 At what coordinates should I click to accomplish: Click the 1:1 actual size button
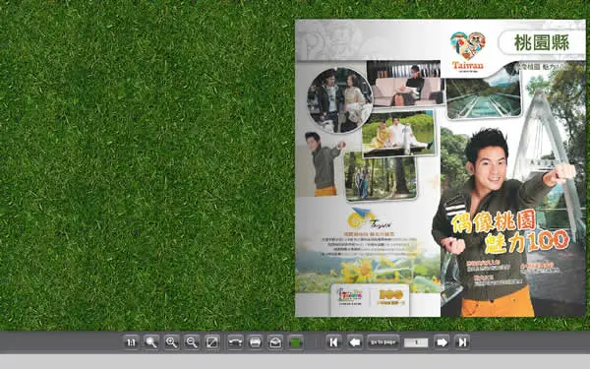click(131, 342)
